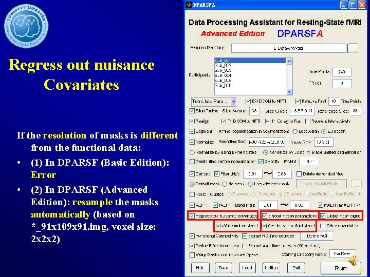The height and width of the screenshot is (277, 370).
Task: Enable ReHo checkbox
Action: tap(192, 194)
